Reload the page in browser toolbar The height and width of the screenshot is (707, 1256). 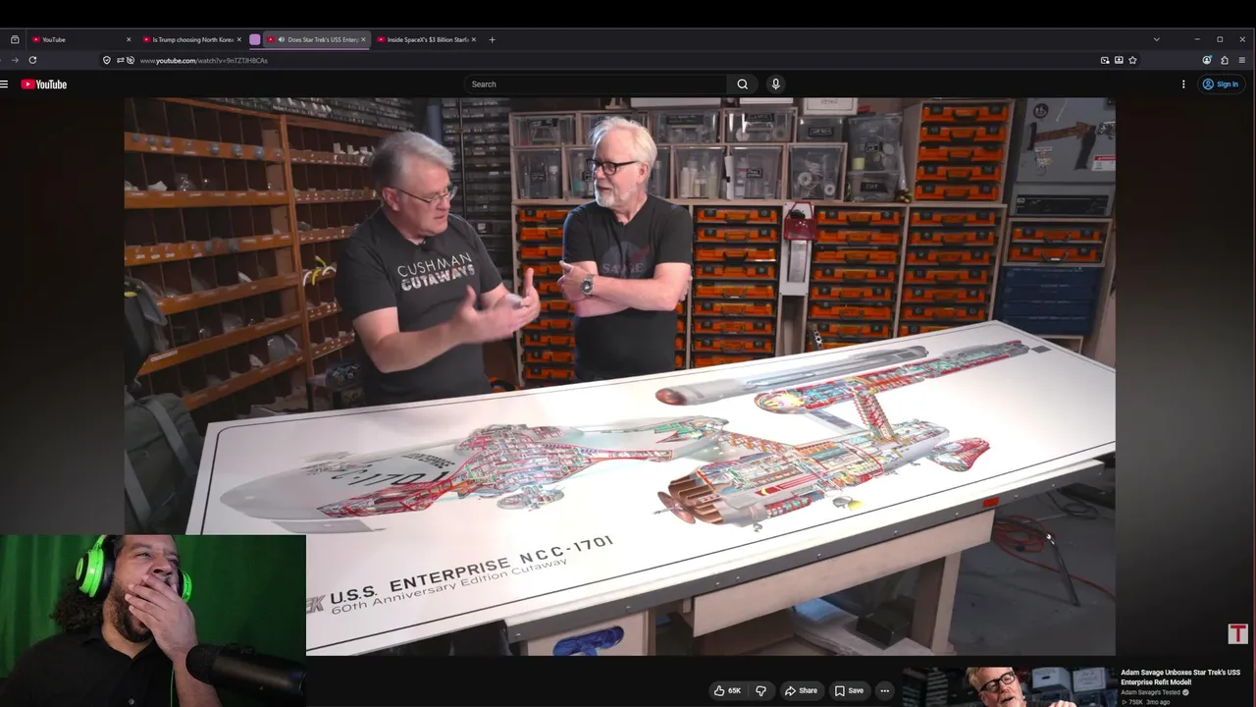[32, 60]
